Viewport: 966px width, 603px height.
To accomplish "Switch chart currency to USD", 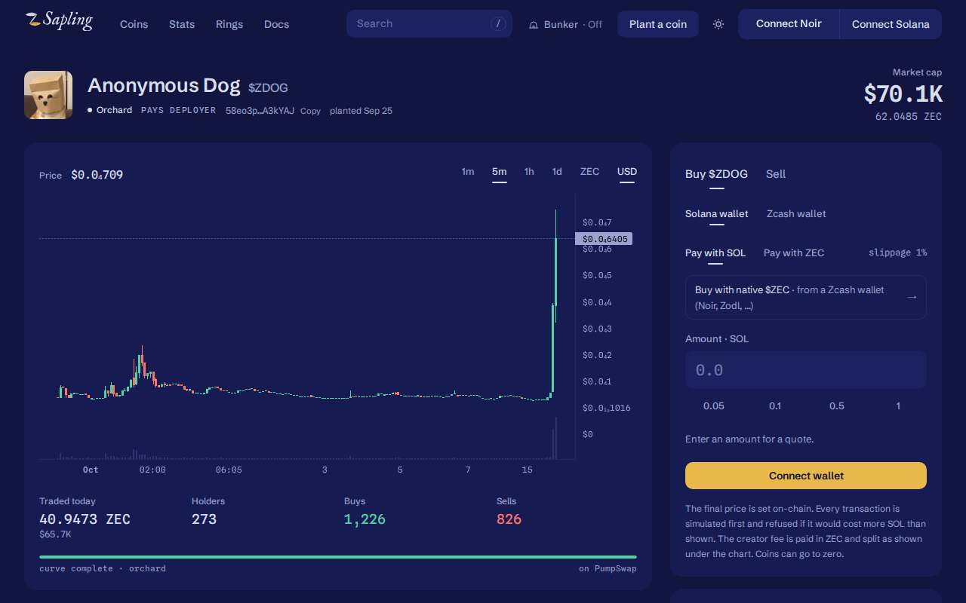I will point(627,172).
